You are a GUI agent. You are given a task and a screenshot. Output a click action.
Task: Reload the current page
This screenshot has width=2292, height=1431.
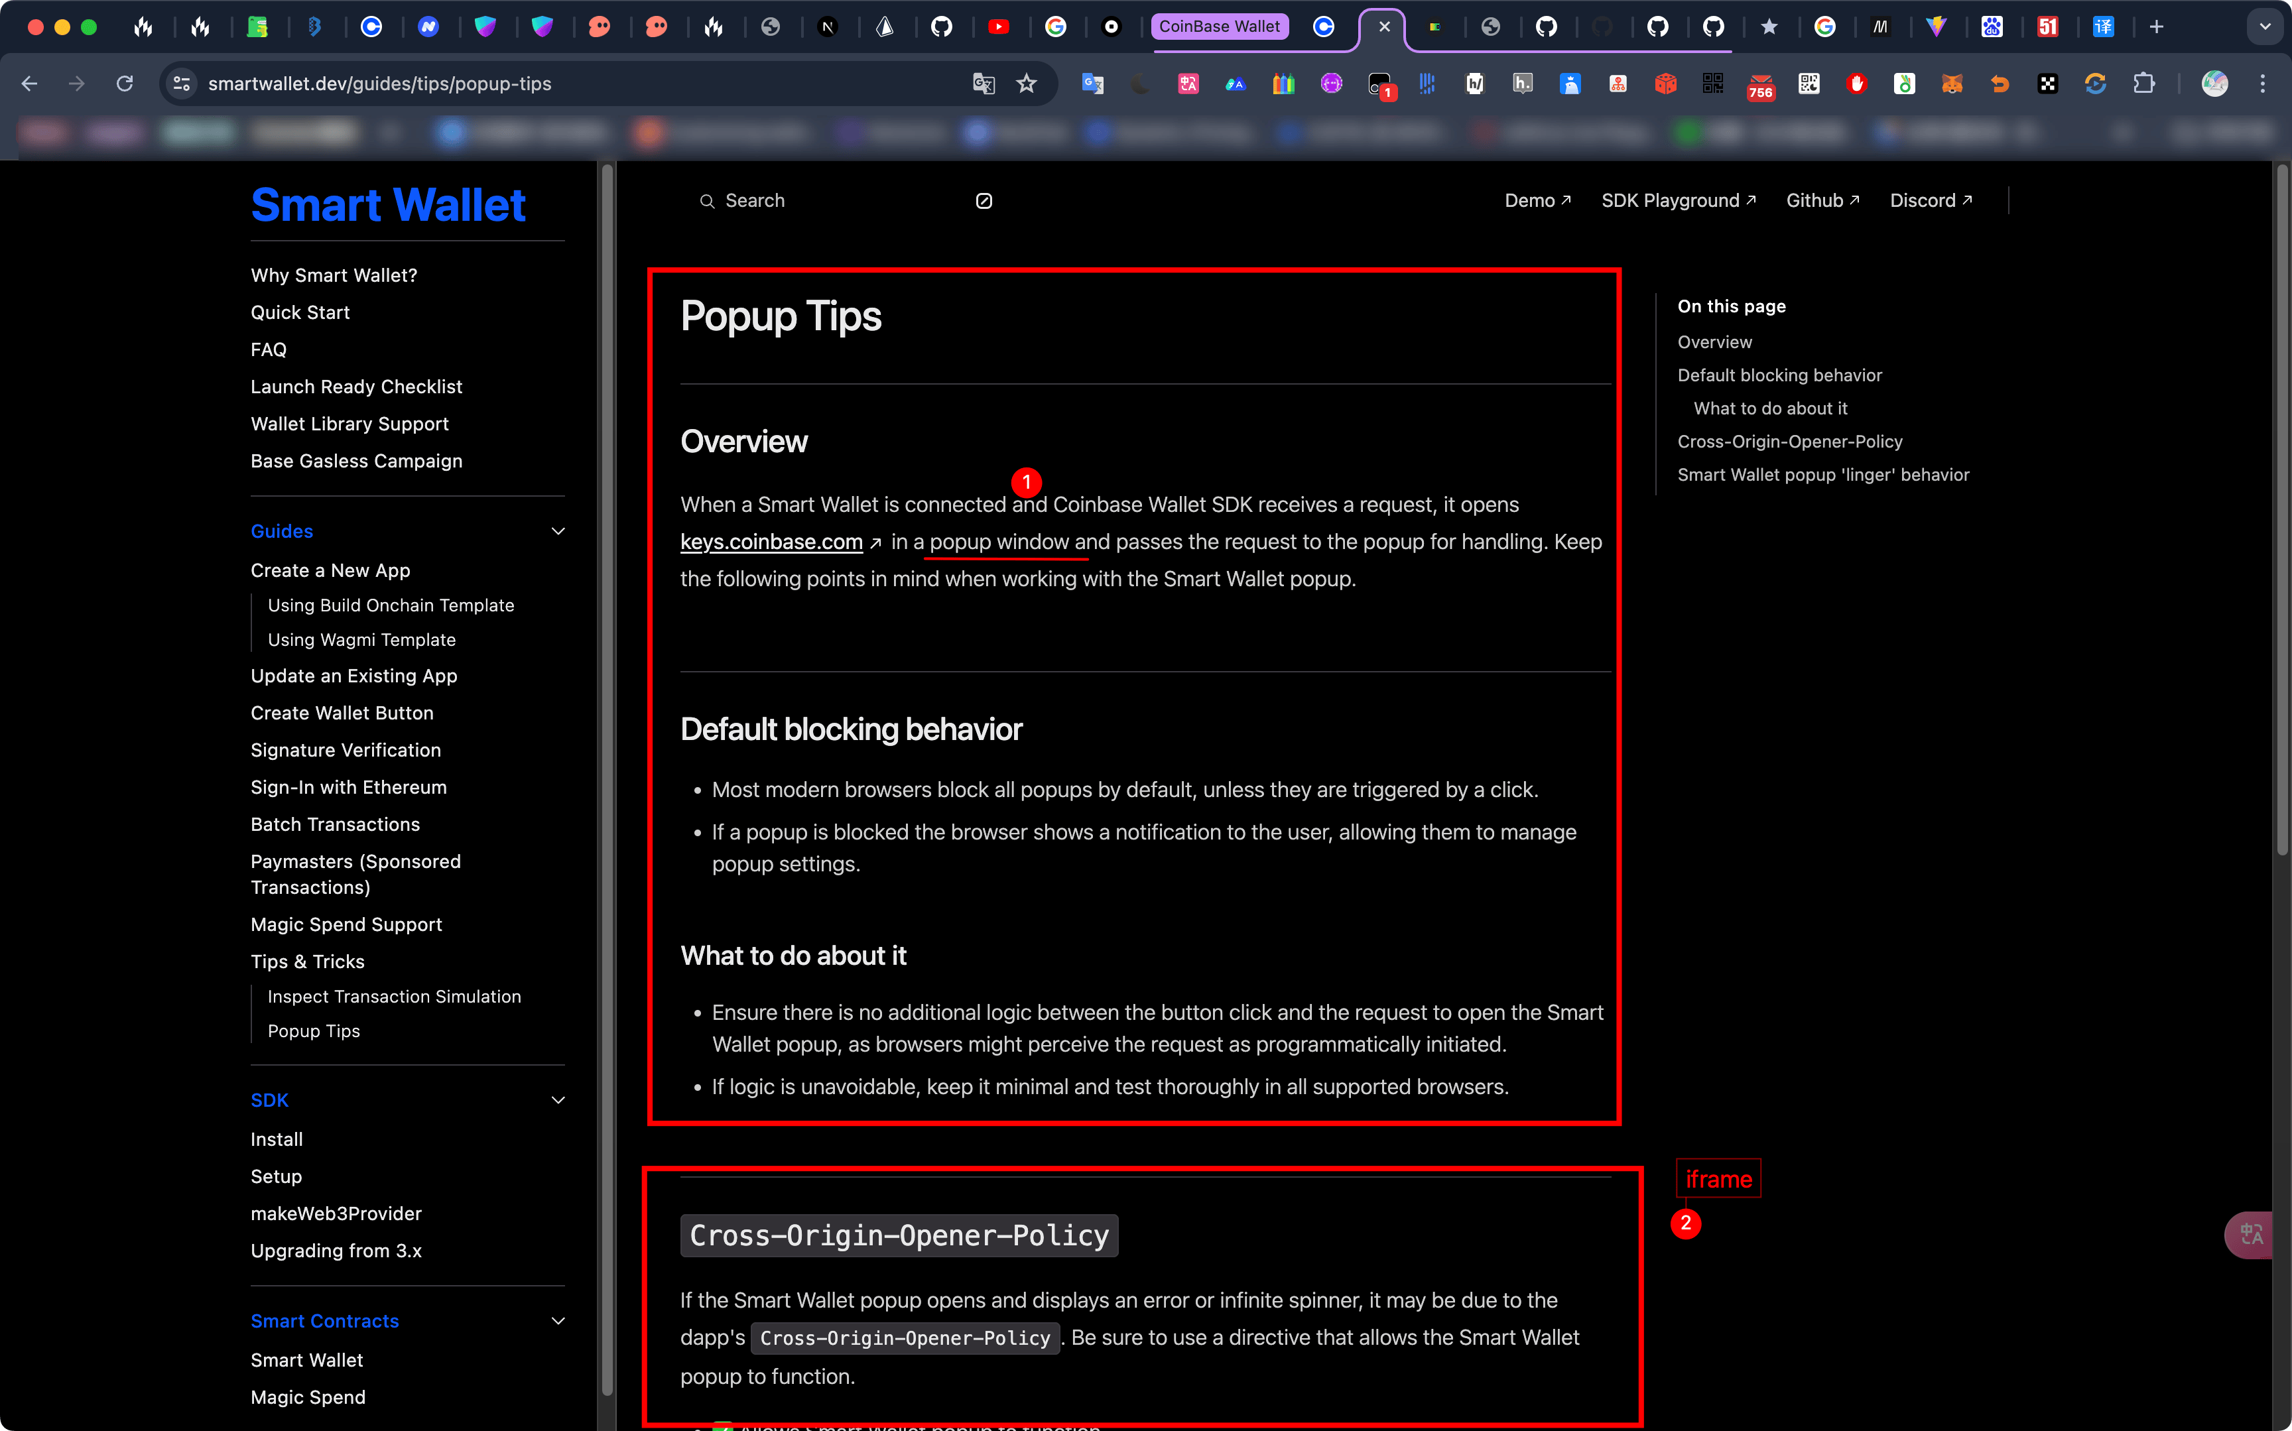124,84
